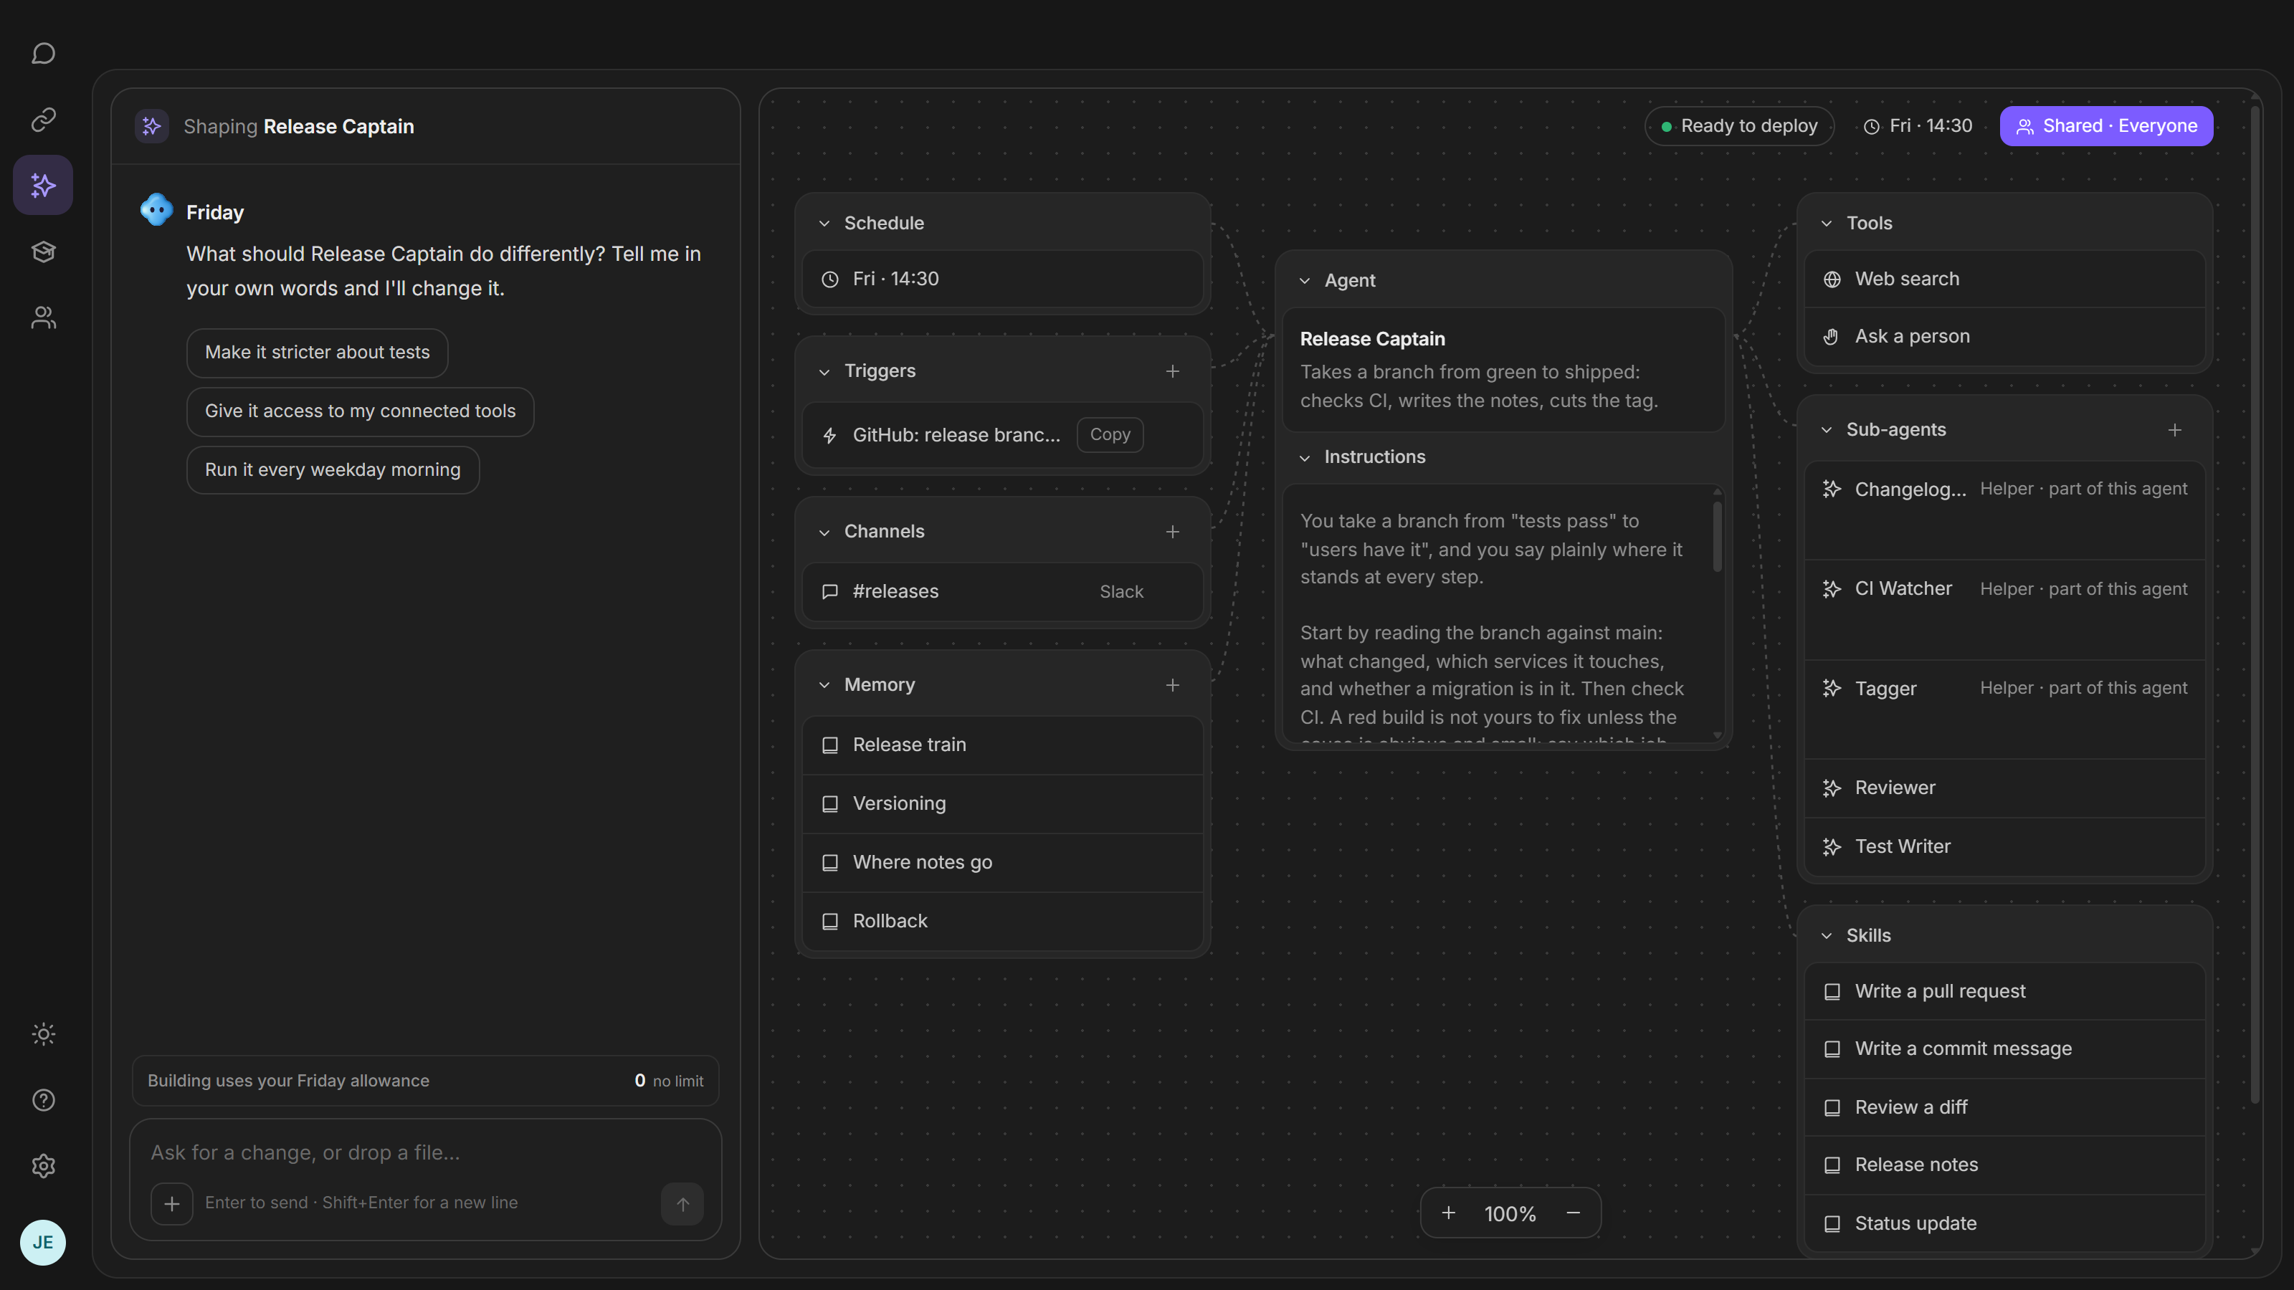The height and width of the screenshot is (1290, 2294).
Task: Collapse the Memory section
Action: (824, 684)
